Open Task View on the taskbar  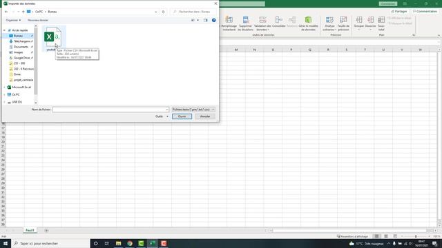(x=107, y=243)
